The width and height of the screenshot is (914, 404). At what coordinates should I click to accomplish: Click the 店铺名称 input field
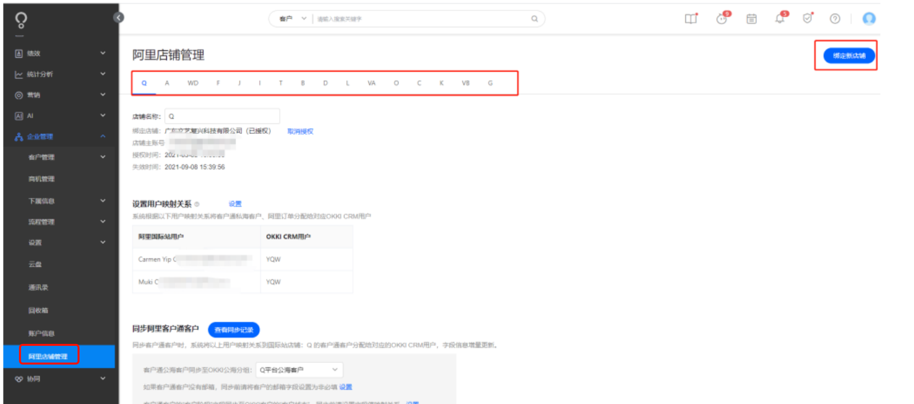[222, 116]
